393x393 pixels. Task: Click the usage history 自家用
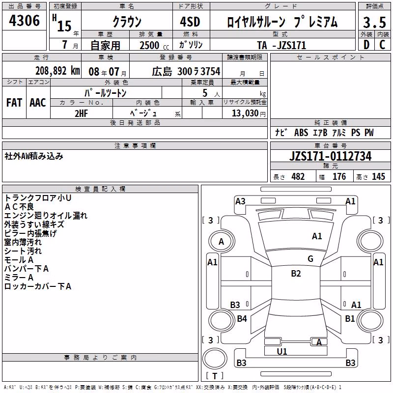pyautogui.click(x=105, y=45)
